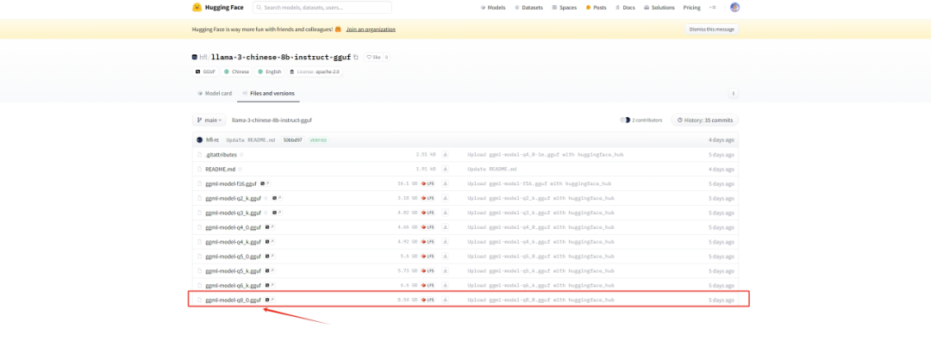
Task: Download ggml-model-q3_k.gguf
Action: (446, 213)
